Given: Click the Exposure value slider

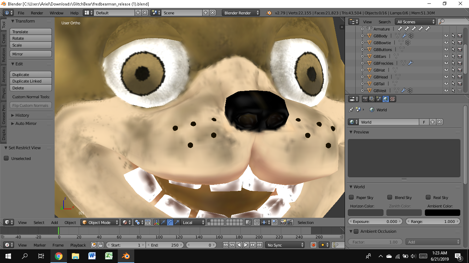Looking at the screenshot, I should 375,222.
